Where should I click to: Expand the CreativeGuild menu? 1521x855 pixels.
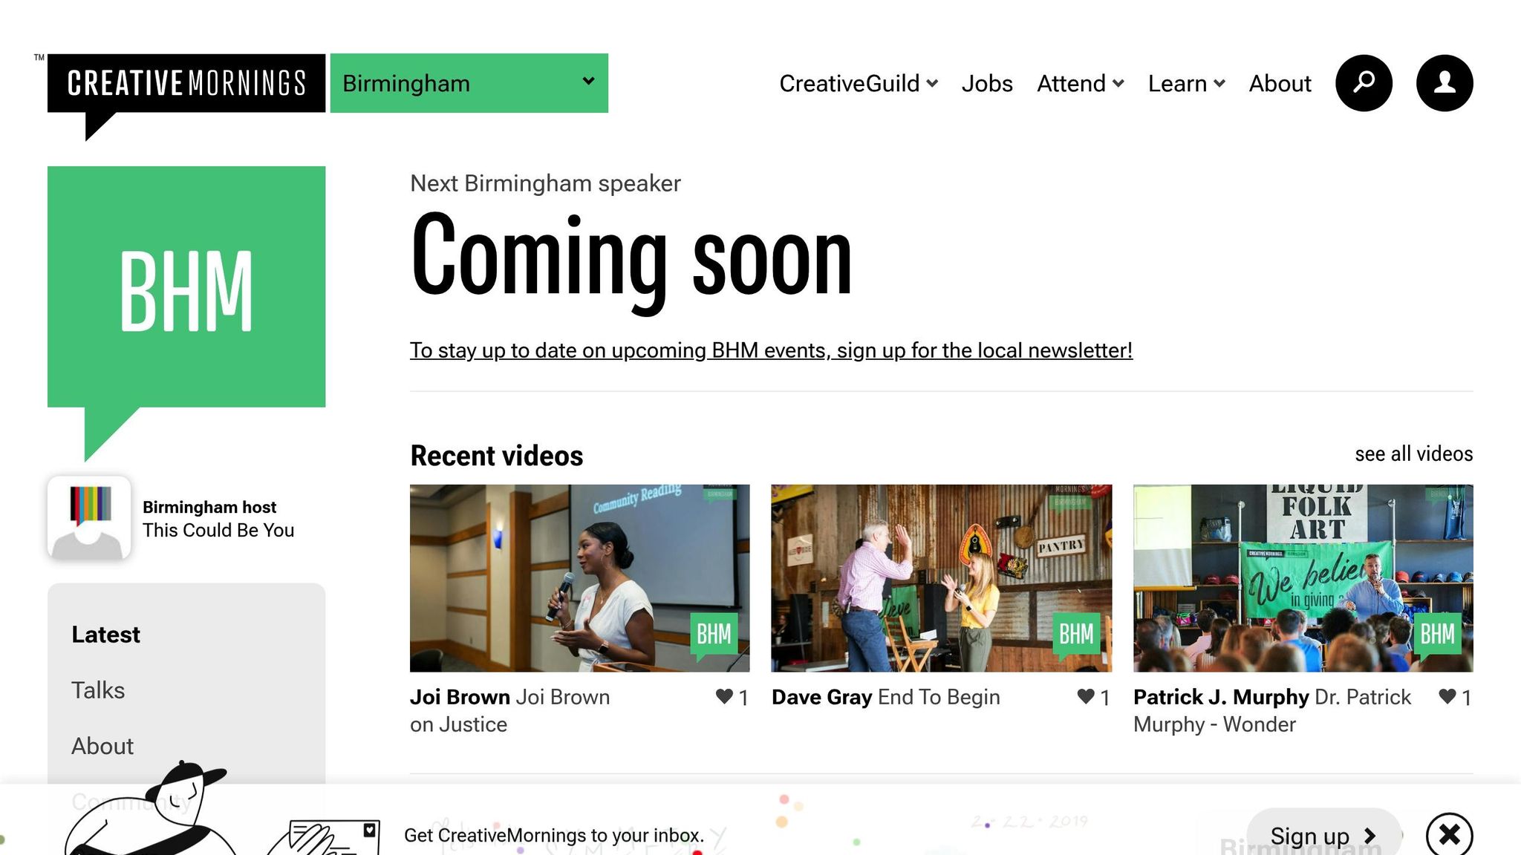click(x=859, y=84)
